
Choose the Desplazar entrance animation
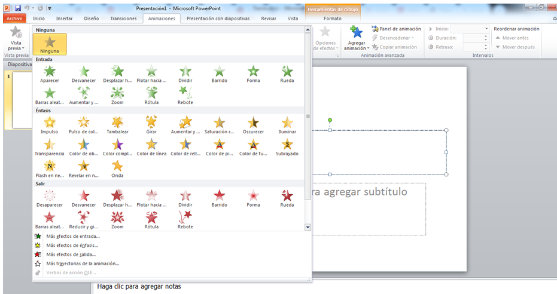(x=117, y=74)
